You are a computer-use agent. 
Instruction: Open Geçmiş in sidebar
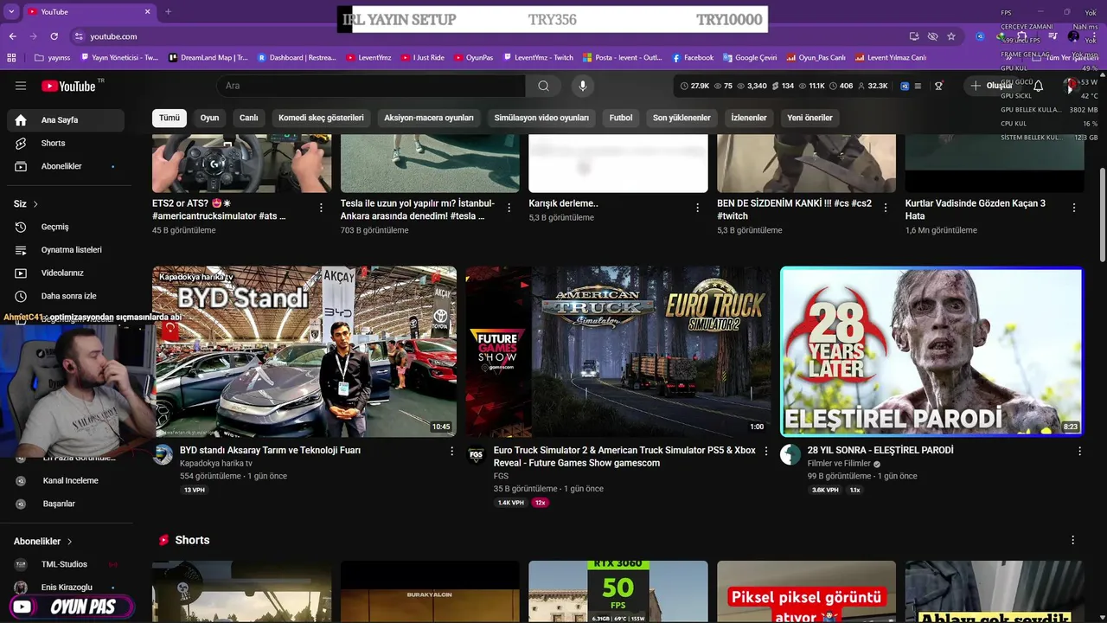pyautogui.click(x=66, y=227)
